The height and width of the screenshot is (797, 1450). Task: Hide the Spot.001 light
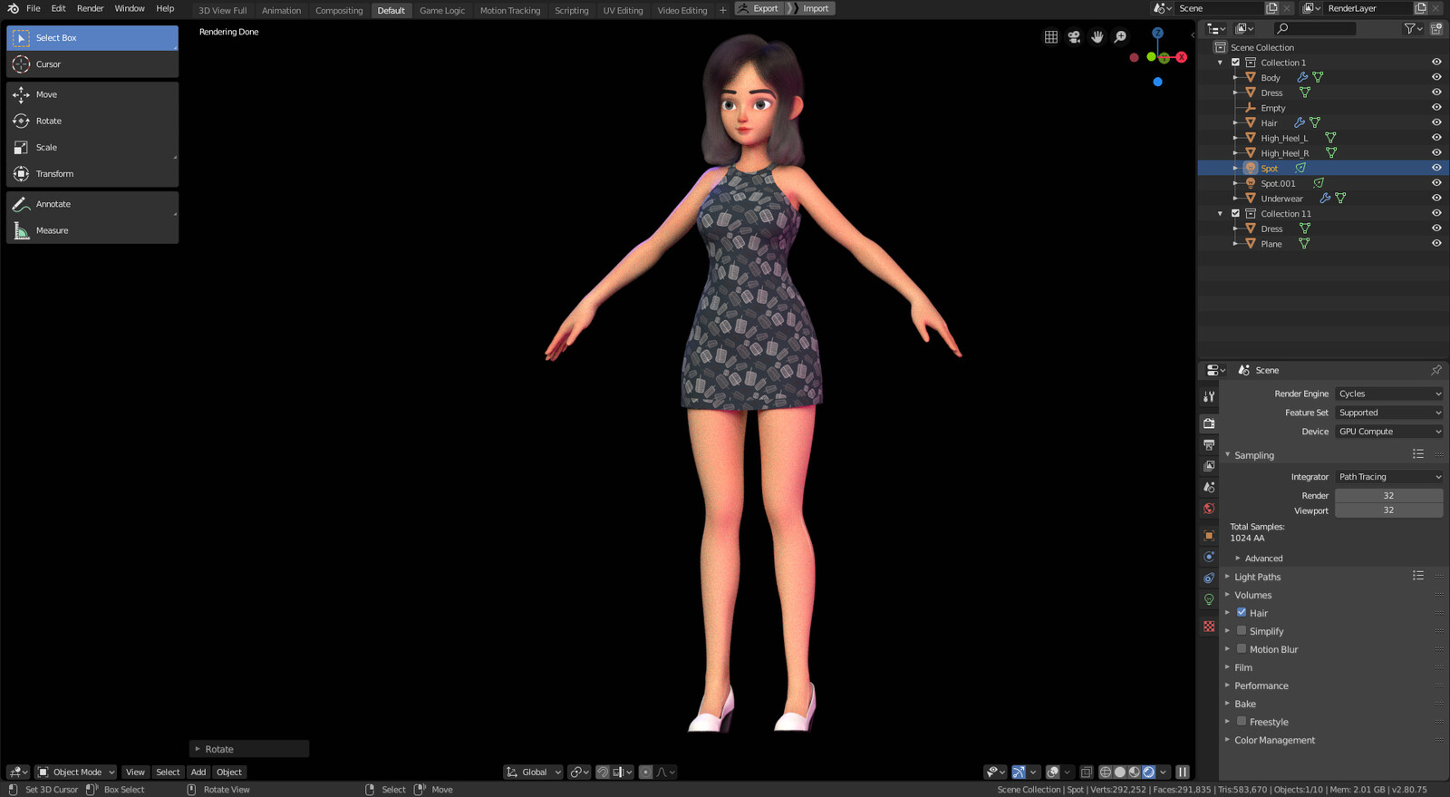pyautogui.click(x=1436, y=183)
